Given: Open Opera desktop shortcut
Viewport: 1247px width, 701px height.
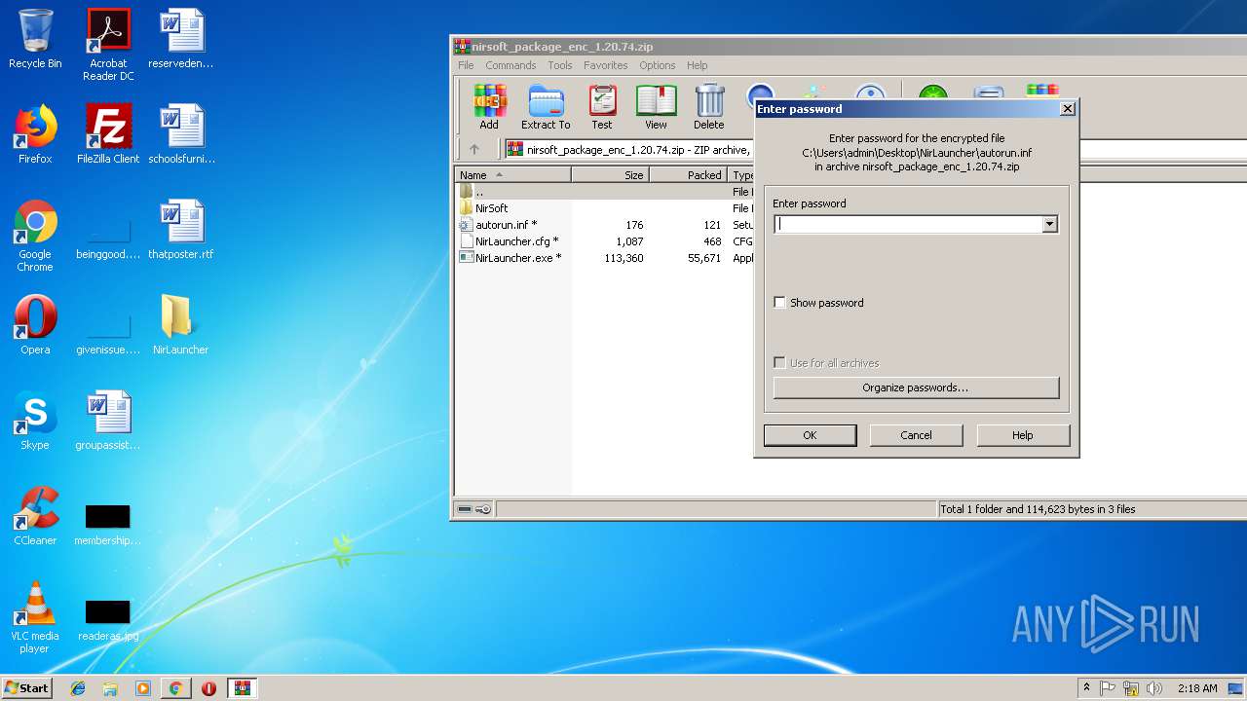Looking at the screenshot, I should click(35, 325).
